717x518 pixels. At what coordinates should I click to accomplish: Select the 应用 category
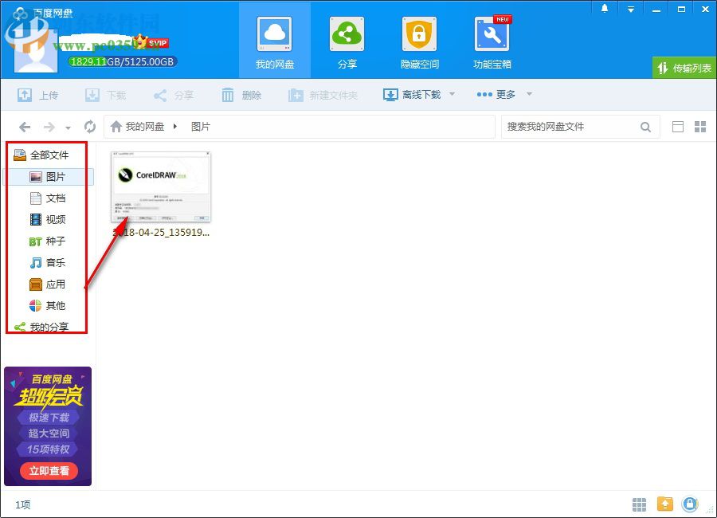(49, 285)
